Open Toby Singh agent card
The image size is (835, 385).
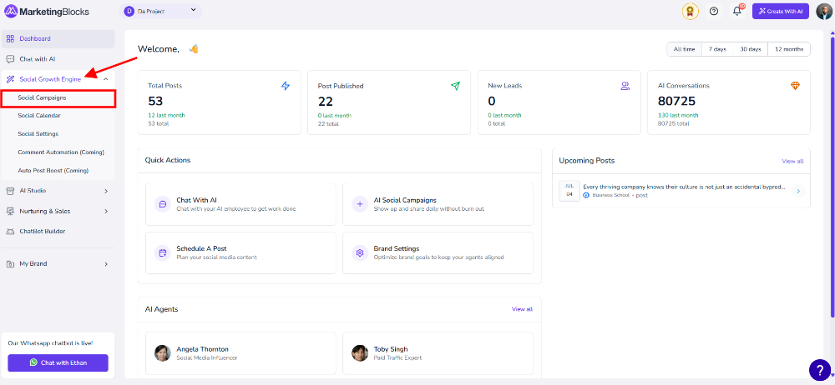[x=438, y=353]
